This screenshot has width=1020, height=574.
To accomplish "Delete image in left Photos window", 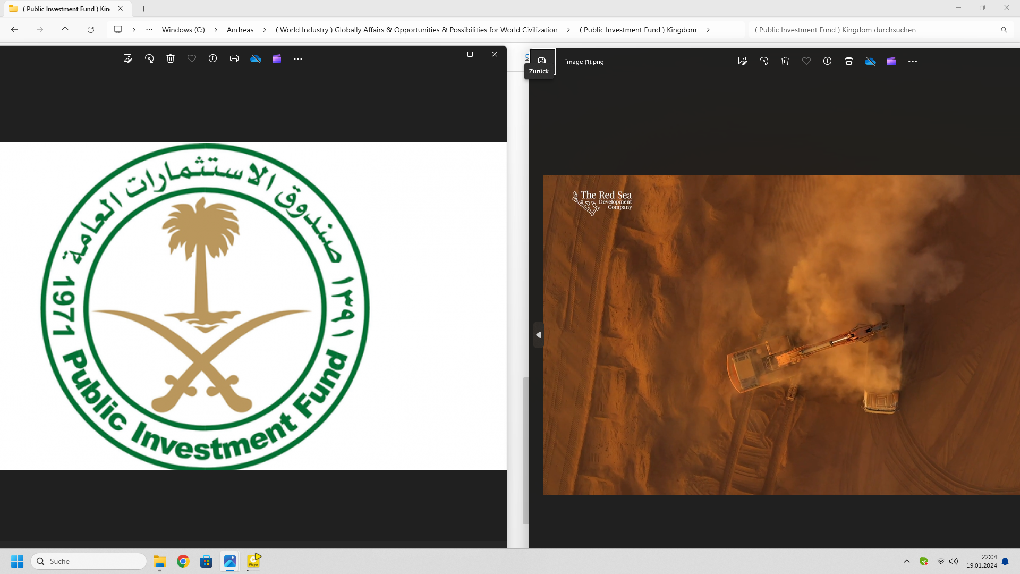I will point(171,58).
